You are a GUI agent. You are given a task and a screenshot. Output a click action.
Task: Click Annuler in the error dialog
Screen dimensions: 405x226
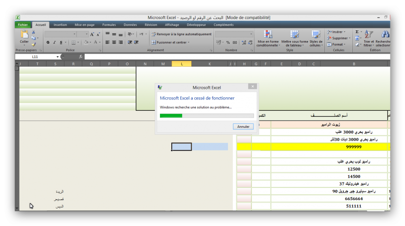point(243,127)
